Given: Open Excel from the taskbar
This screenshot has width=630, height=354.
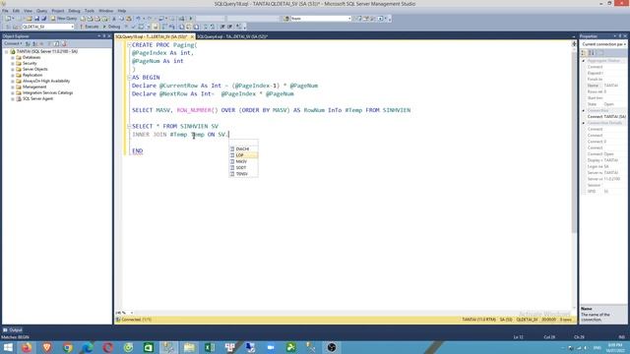Looking at the screenshot, I should click(210, 347).
